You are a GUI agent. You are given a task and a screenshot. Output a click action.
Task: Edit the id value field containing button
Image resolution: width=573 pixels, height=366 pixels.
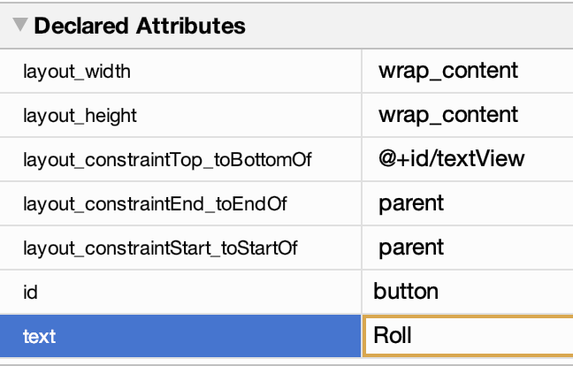click(406, 292)
